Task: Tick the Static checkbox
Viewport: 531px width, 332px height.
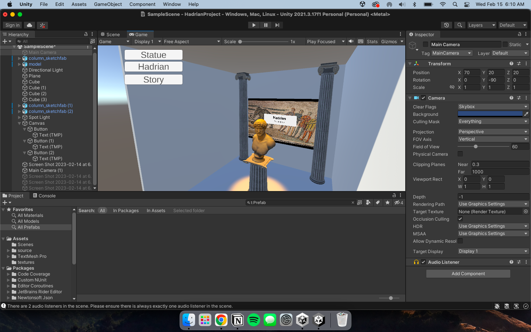Action: click(505, 44)
